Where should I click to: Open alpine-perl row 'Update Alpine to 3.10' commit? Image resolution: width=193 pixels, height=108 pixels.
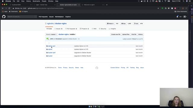81,46
